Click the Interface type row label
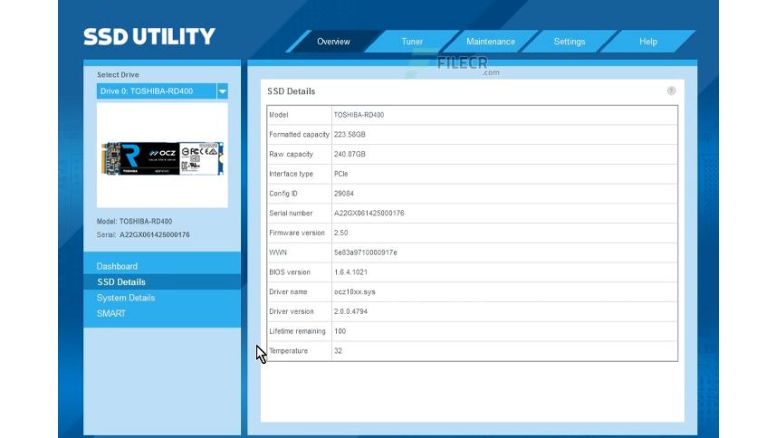 [291, 174]
